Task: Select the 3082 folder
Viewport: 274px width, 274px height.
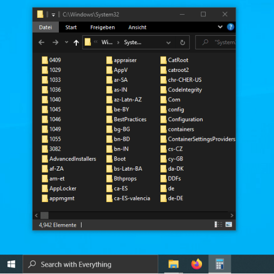Action: [52, 149]
